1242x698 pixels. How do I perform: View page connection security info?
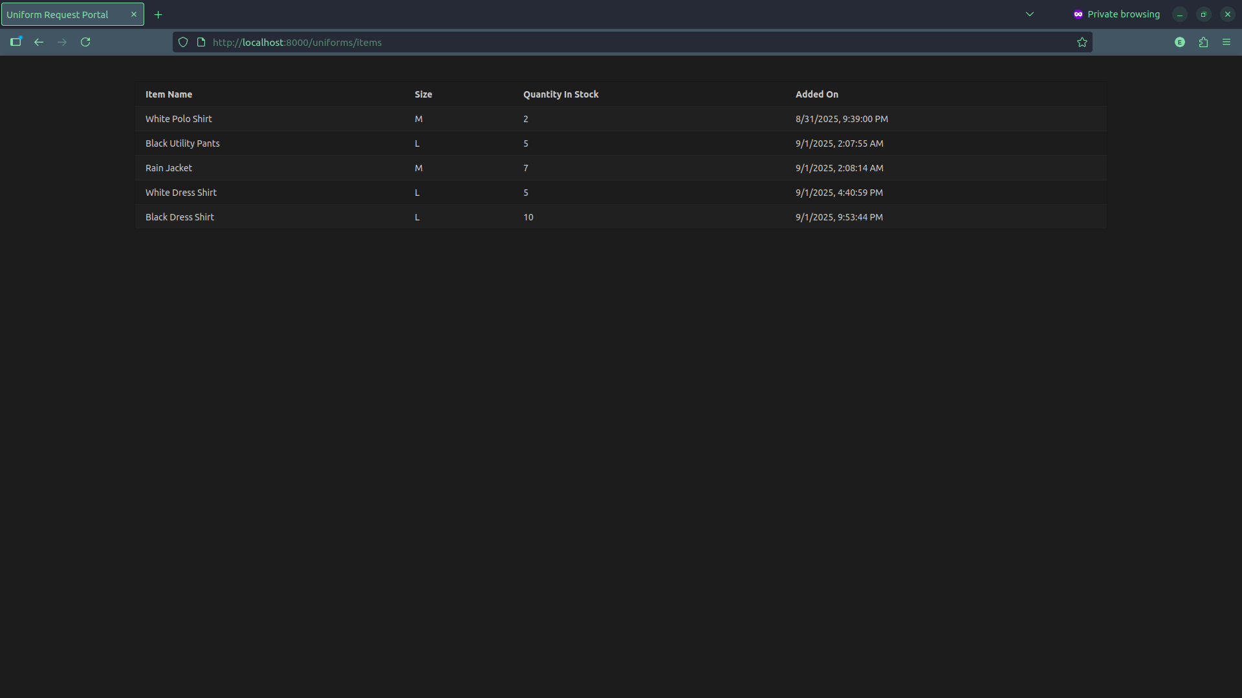(201, 41)
